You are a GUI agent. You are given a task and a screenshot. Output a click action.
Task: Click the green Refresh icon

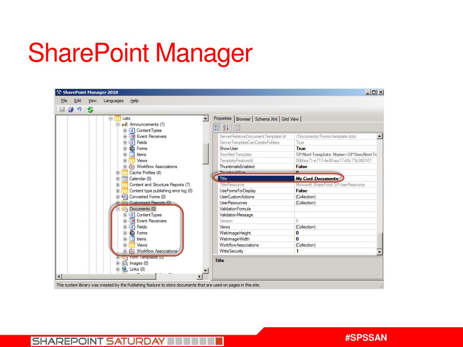(x=90, y=110)
